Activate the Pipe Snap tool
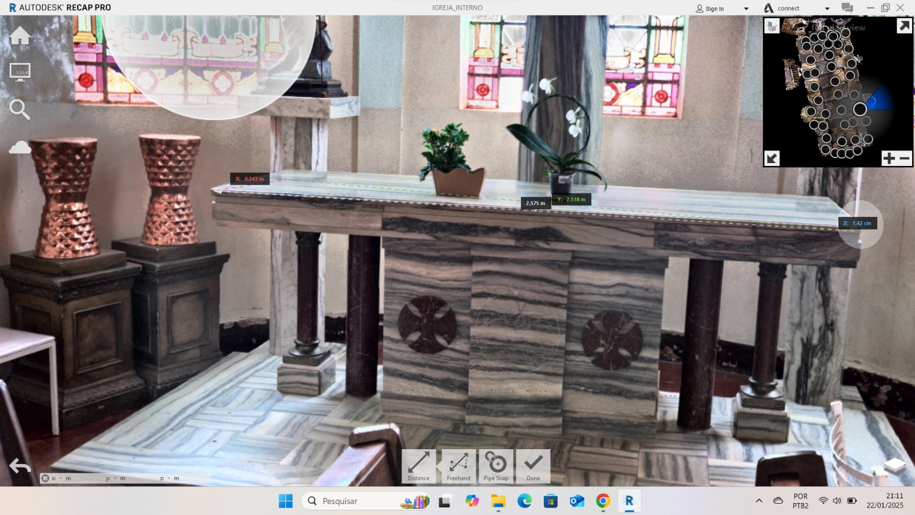915x515 pixels. pos(496,466)
